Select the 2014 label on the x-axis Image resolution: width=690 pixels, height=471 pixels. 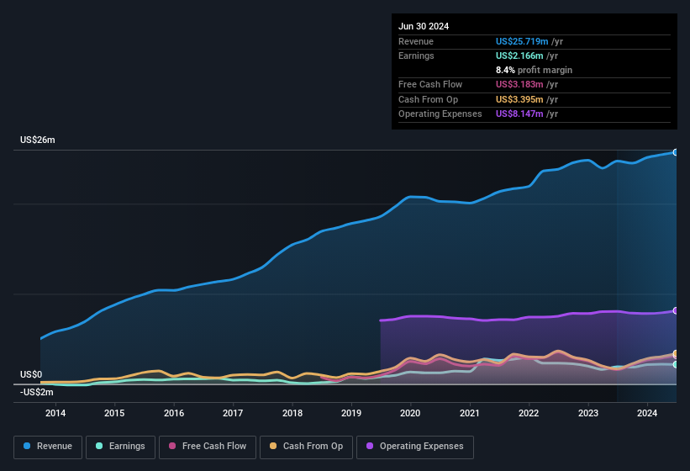(x=55, y=413)
